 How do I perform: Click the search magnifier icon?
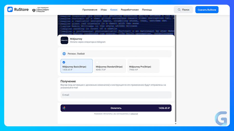(x=179, y=10)
